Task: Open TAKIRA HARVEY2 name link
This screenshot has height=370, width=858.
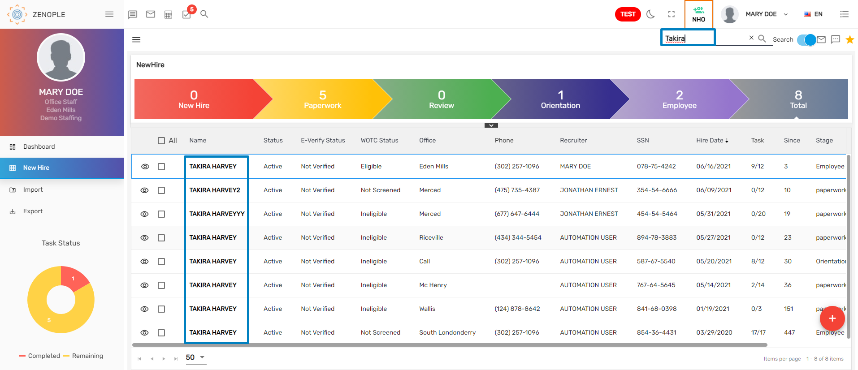Action: click(215, 190)
